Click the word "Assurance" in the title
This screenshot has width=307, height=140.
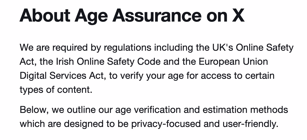157,15
